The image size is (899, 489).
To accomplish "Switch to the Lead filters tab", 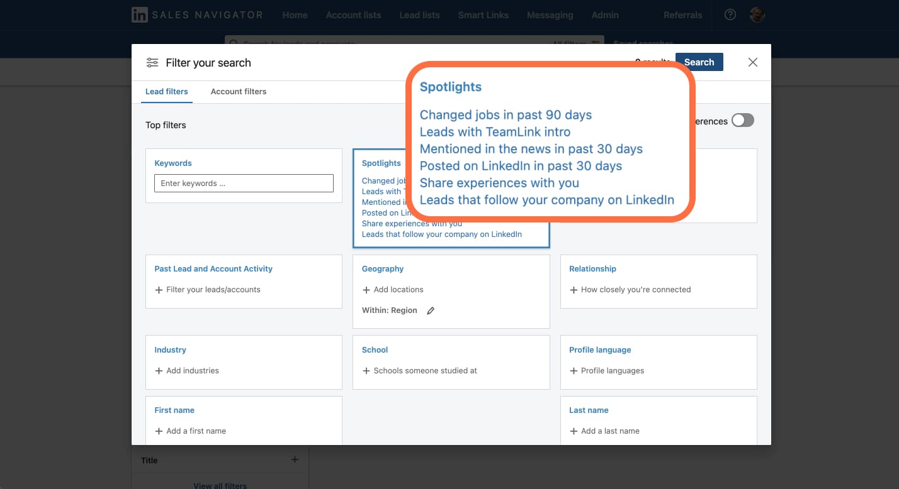I will click(x=167, y=92).
